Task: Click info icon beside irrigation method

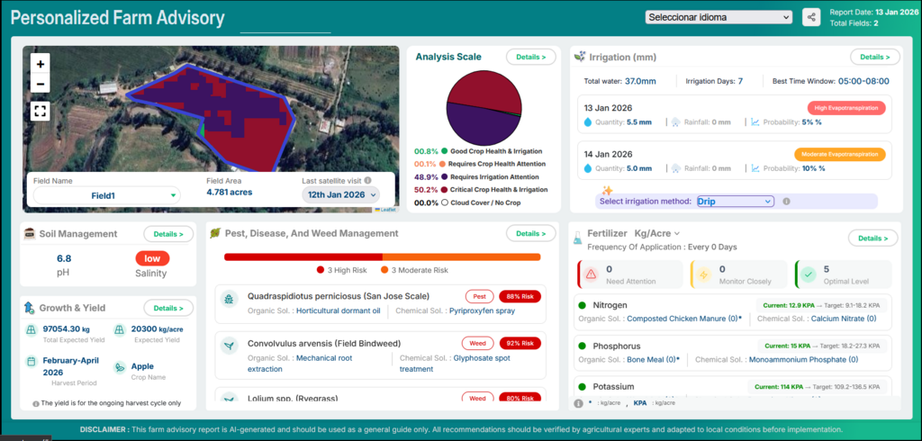Action: pyautogui.click(x=786, y=202)
